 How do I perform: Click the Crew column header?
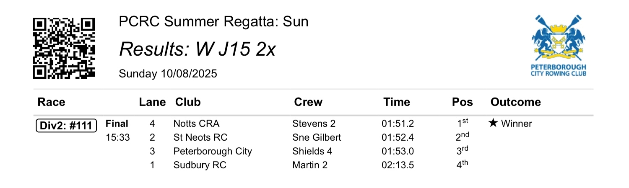point(308,102)
